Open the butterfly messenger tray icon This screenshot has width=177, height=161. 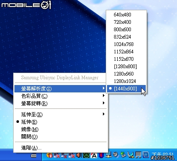pos(130,155)
